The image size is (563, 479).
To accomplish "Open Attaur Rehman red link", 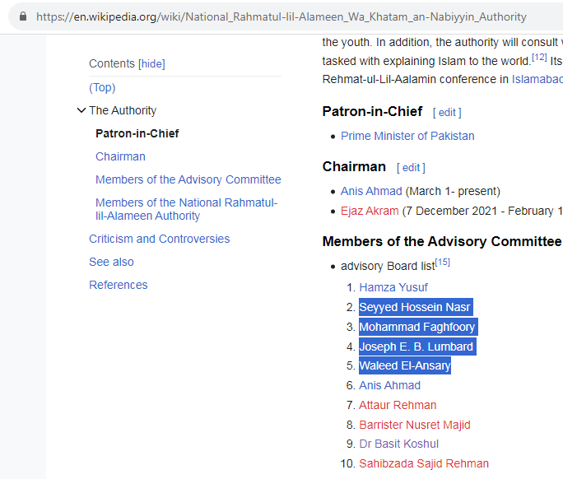I will coord(398,405).
